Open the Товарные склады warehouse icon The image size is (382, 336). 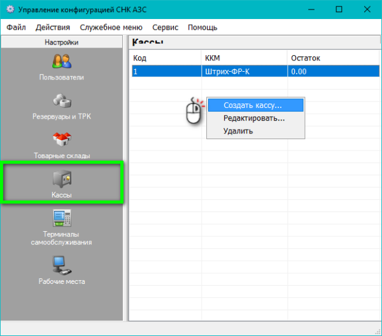tap(62, 140)
